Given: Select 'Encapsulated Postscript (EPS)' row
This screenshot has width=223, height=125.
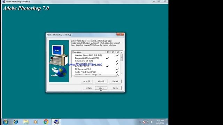Looking at the screenshot, I should point(87,58).
